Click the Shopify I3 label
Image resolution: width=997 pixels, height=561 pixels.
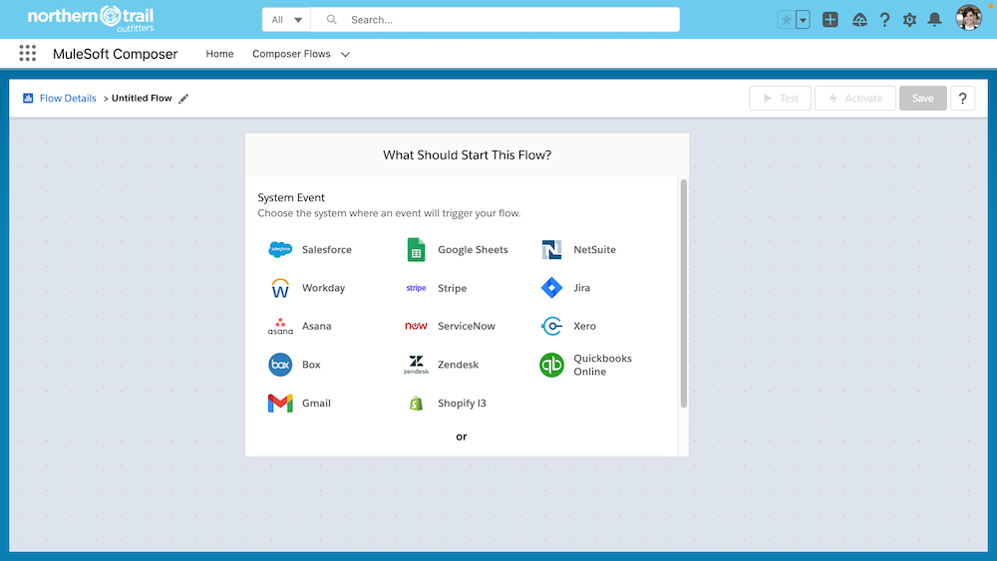(462, 404)
